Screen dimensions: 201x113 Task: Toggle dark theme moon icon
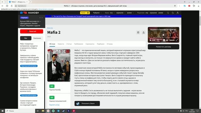coord(173,13)
